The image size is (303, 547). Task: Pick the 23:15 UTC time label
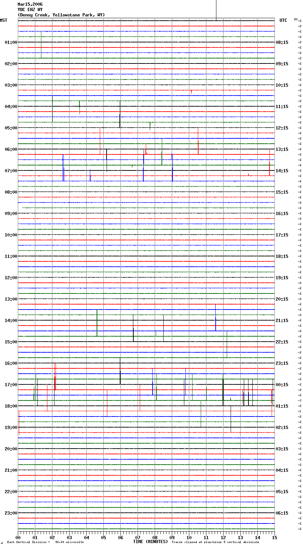tap(282, 363)
